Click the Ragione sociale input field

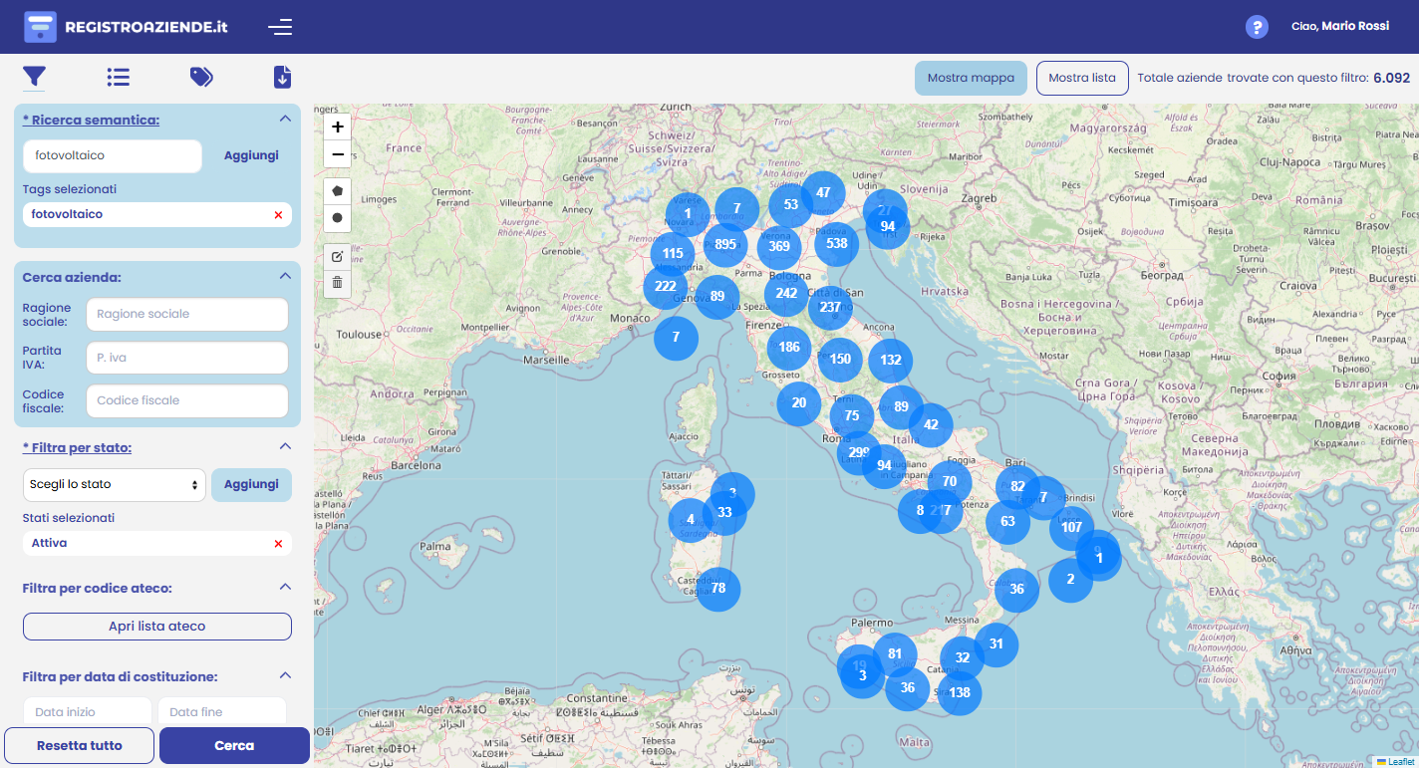point(187,314)
